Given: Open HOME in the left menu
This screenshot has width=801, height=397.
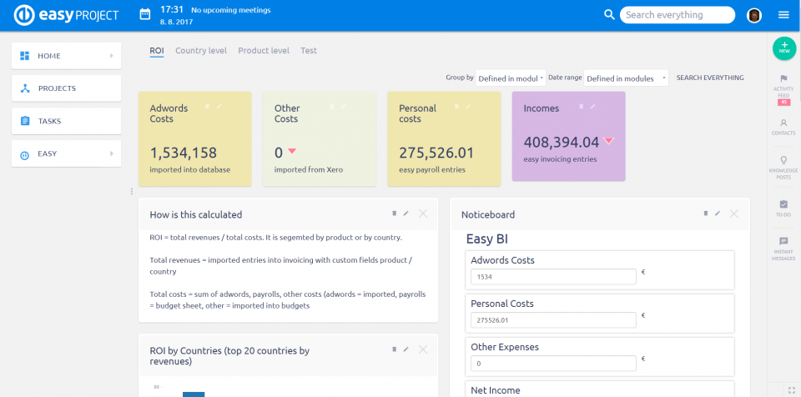Looking at the screenshot, I should click(67, 56).
